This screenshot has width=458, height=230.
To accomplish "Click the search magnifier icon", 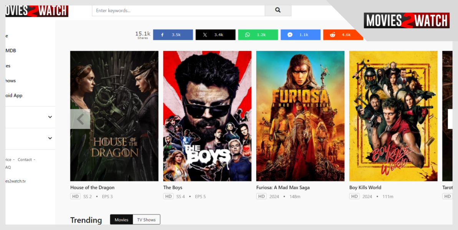I will coord(278,10).
